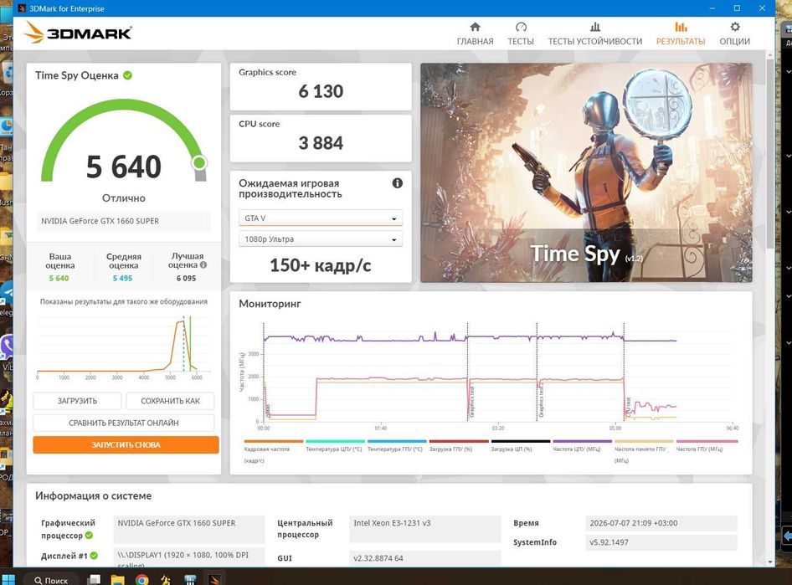Click the 3DMark icon in the taskbar
The width and height of the screenshot is (792, 585).
click(214, 579)
